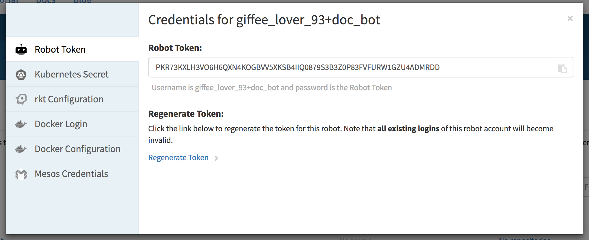Click the chevron after Regenerate Token link
589x240 pixels.
pyautogui.click(x=216, y=158)
